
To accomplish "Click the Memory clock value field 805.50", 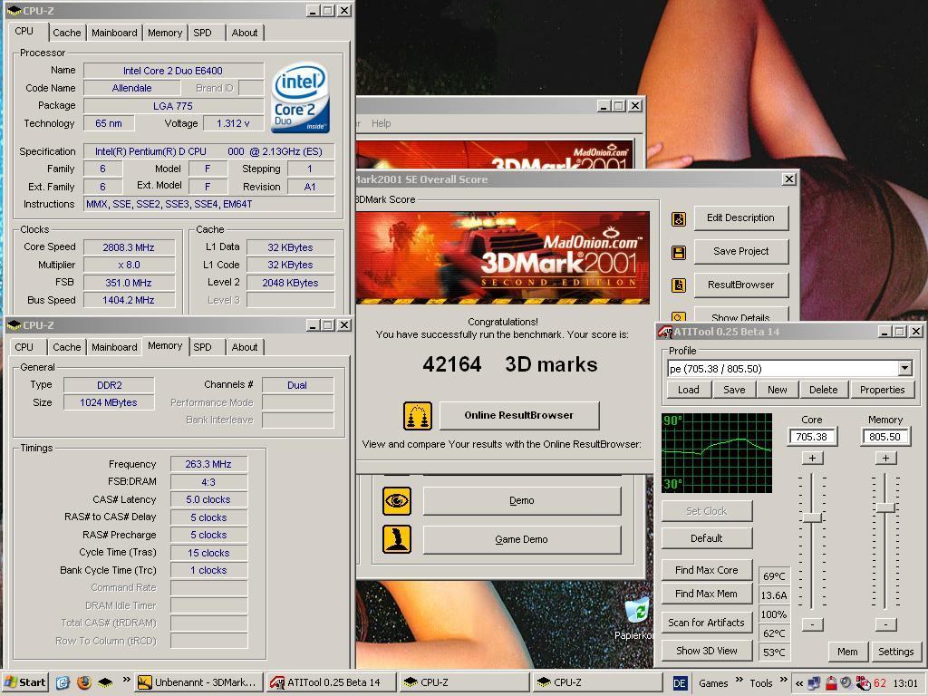I will [x=885, y=437].
